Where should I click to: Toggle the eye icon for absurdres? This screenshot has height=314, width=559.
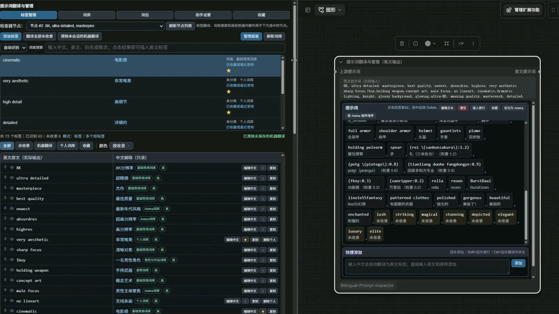tap(12, 219)
